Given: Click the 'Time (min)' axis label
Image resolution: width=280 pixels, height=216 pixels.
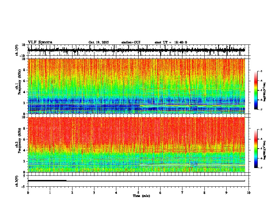Looking at the screenshot, I should pyautogui.click(x=141, y=196).
